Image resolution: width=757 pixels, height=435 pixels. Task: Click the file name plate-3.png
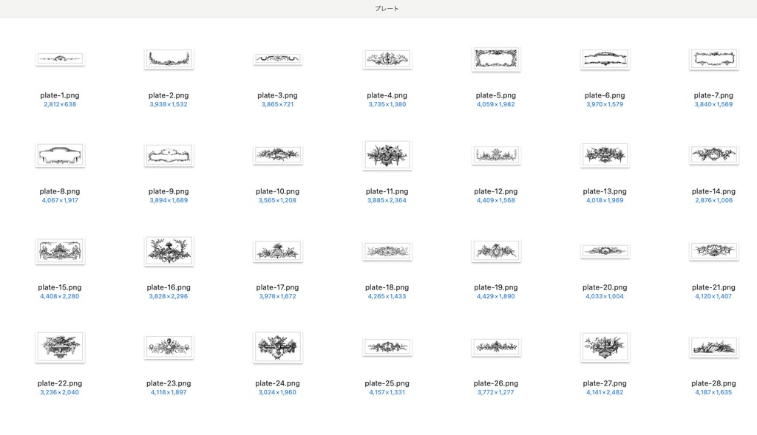coord(278,95)
